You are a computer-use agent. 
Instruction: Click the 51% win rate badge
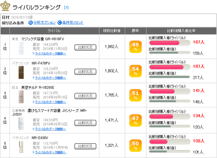pos(135,95)
